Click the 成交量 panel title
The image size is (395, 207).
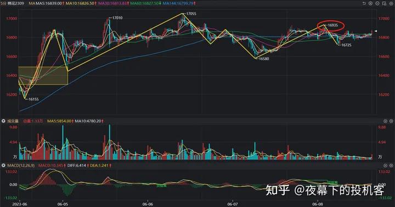[13, 121]
